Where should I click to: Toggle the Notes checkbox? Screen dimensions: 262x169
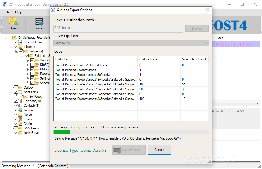click(x=16, y=114)
